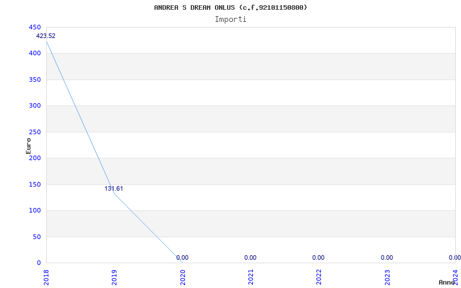Viewport: 461px width, 288px height.
Task: Click the 2022 x-axis year label
Action: (319, 278)
